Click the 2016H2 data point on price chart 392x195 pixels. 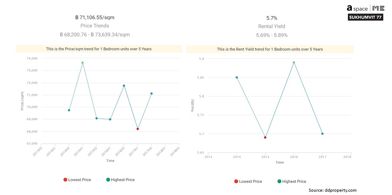tap(124, 86)
